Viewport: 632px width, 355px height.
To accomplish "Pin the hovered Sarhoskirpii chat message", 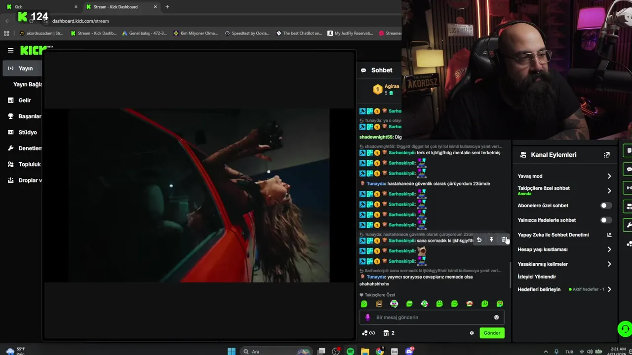I will 491,240.
